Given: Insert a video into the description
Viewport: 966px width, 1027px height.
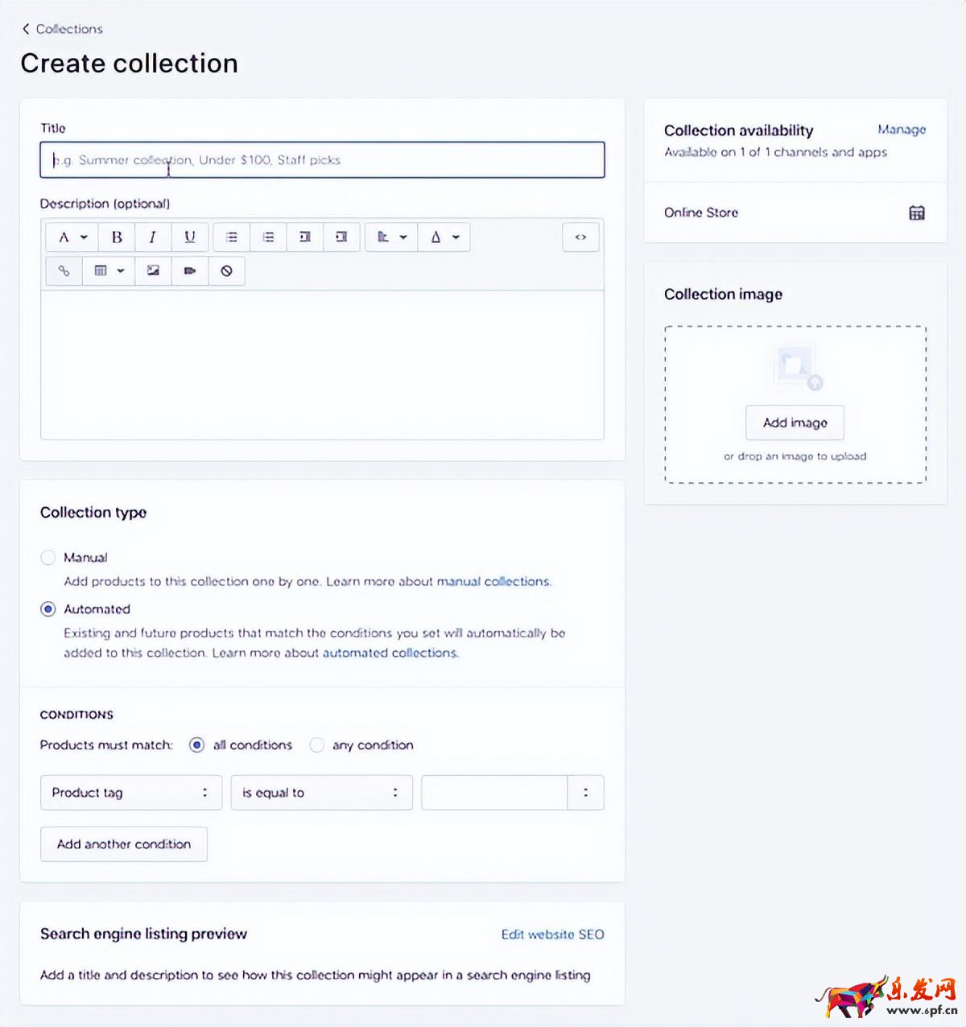Looking at the screenshot, I should [189, 271].
